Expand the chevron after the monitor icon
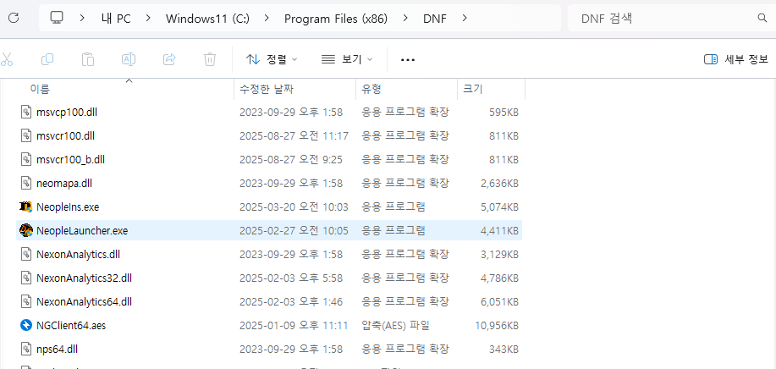 coord(82,19)
